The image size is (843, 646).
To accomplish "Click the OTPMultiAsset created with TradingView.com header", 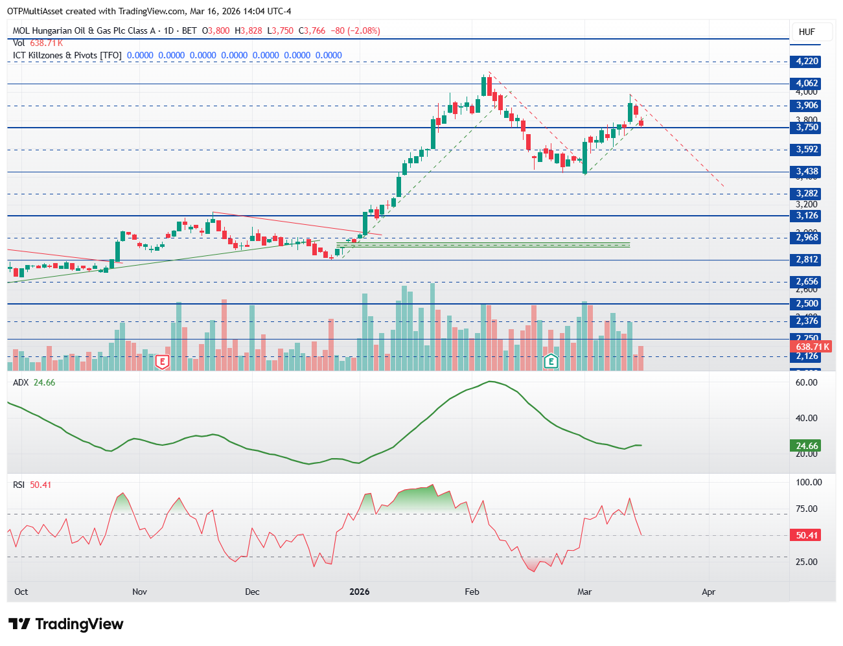I will tap(149, 11).
